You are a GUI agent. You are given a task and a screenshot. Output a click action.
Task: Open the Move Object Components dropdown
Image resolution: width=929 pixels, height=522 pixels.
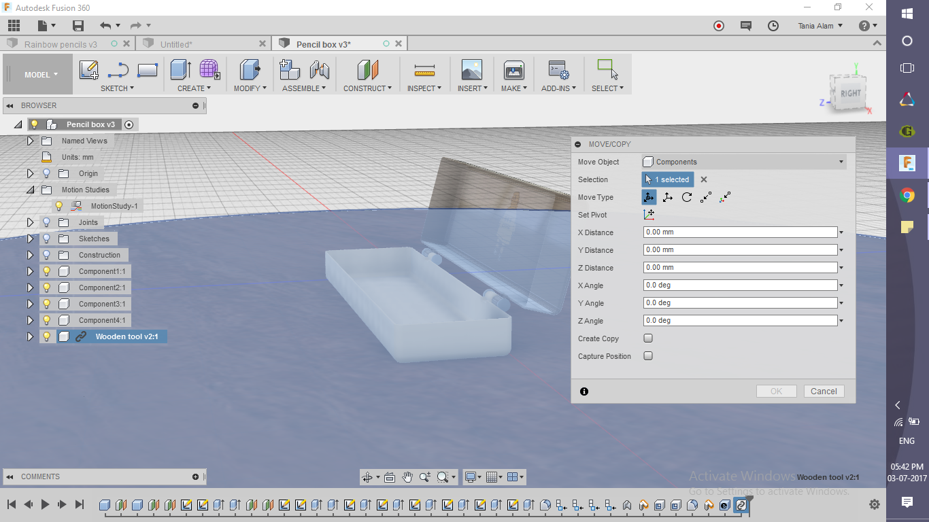click(x=743, y=162)
